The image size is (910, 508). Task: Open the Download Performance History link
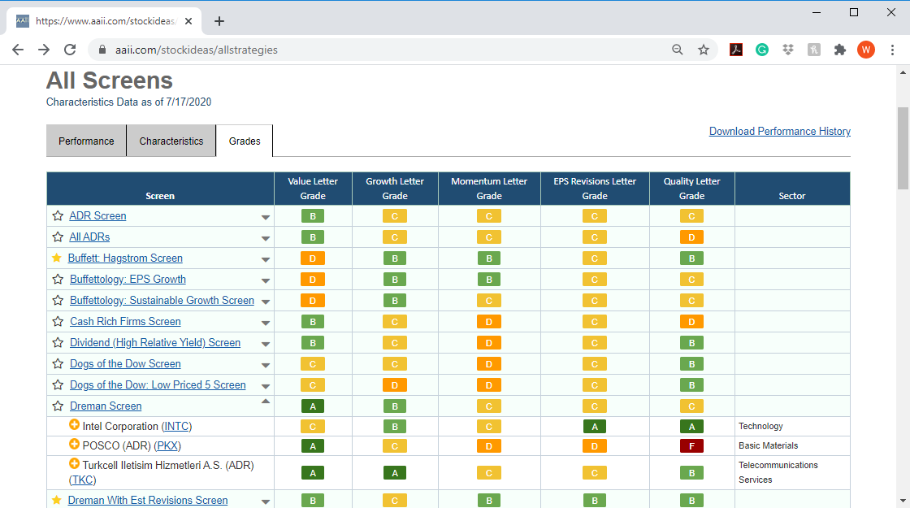click(779, 131)
